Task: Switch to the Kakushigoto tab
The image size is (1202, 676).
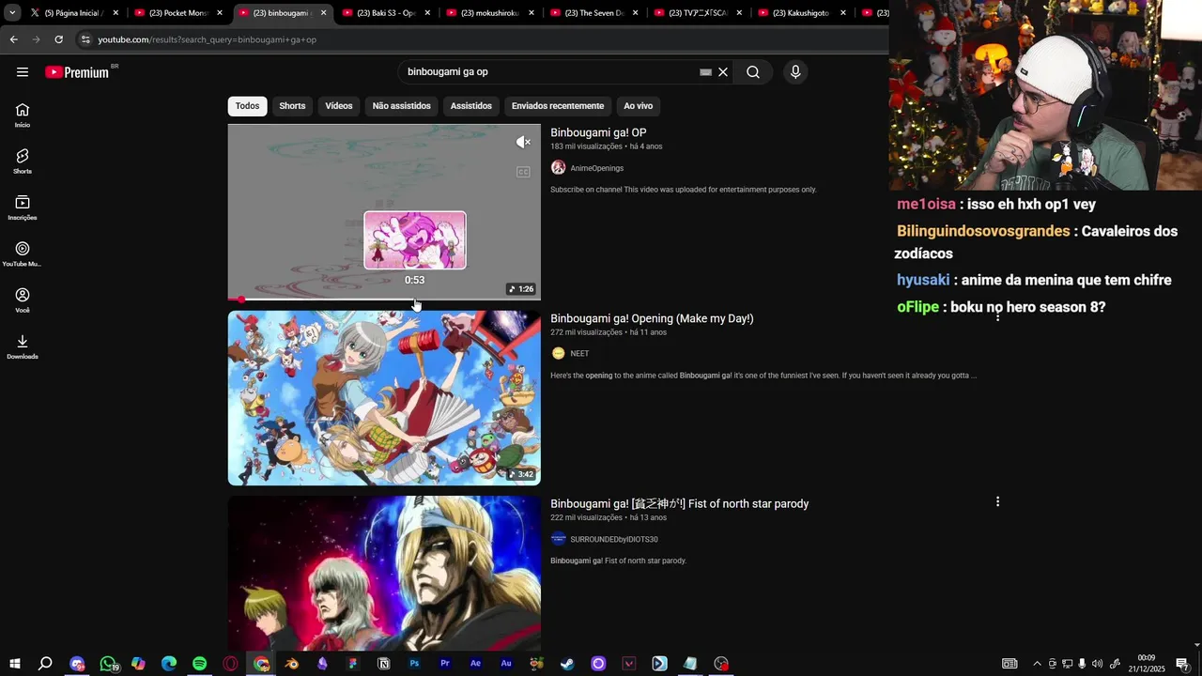Action: click(x=801, y=13)
